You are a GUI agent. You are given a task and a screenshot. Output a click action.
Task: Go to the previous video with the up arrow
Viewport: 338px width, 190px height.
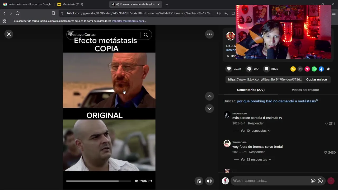(209, 96)
